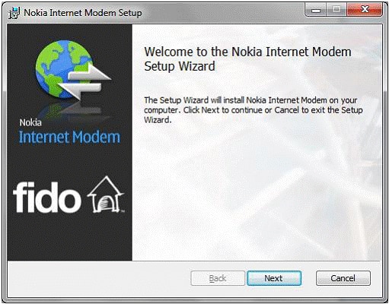
Task: Click empty space left of Back button
Action: [99, 278]
